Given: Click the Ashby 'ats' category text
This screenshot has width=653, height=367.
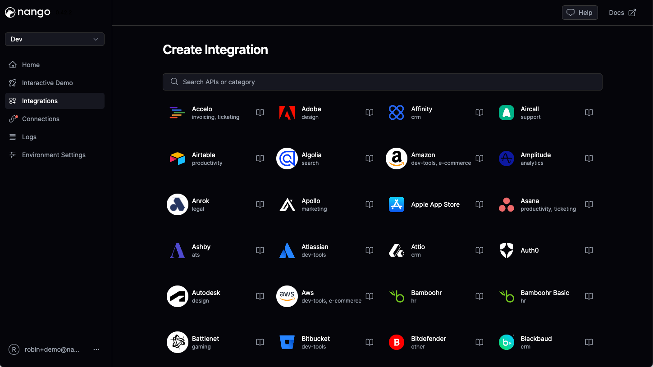Looking at the screenshot, I should [196, 255].
